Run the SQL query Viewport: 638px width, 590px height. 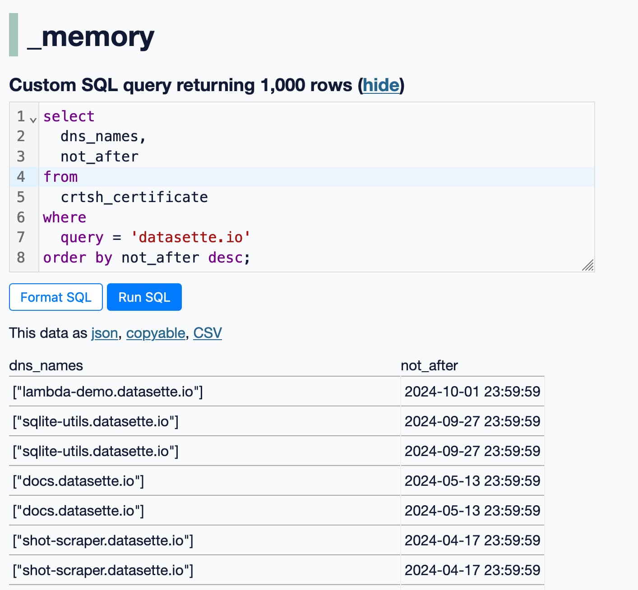pyautogui.click(x=144, y=297)
